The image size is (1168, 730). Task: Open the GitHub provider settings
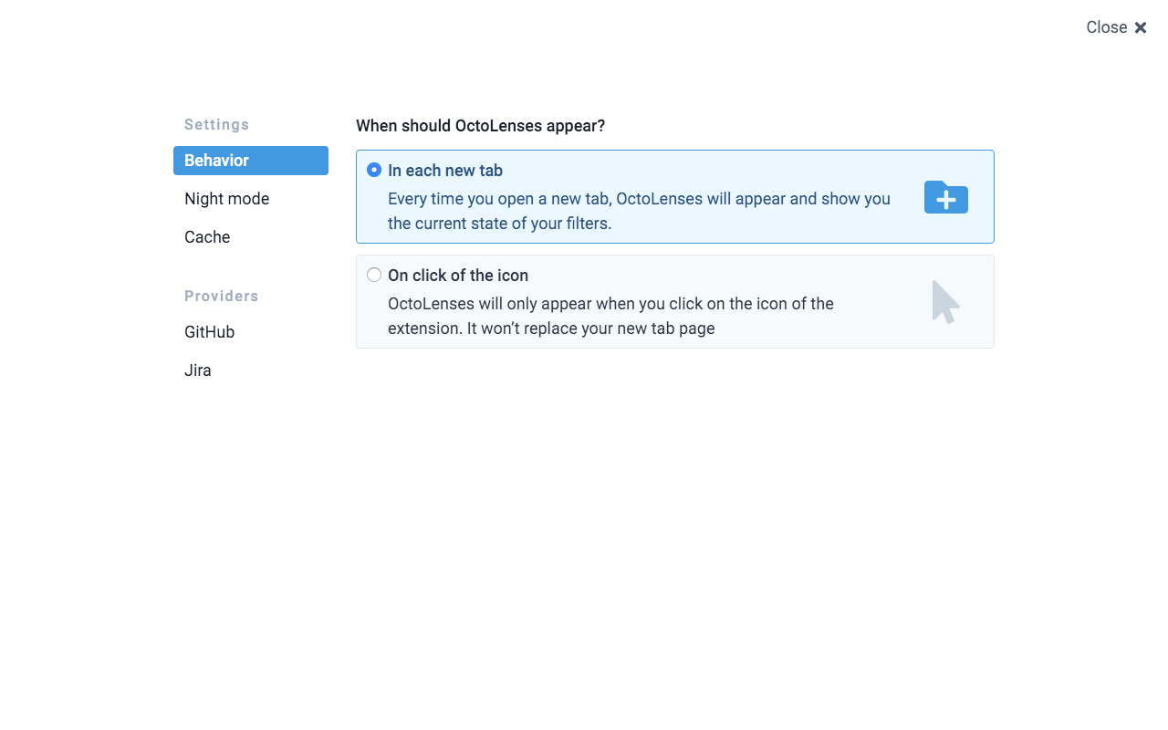coord(251,332)
